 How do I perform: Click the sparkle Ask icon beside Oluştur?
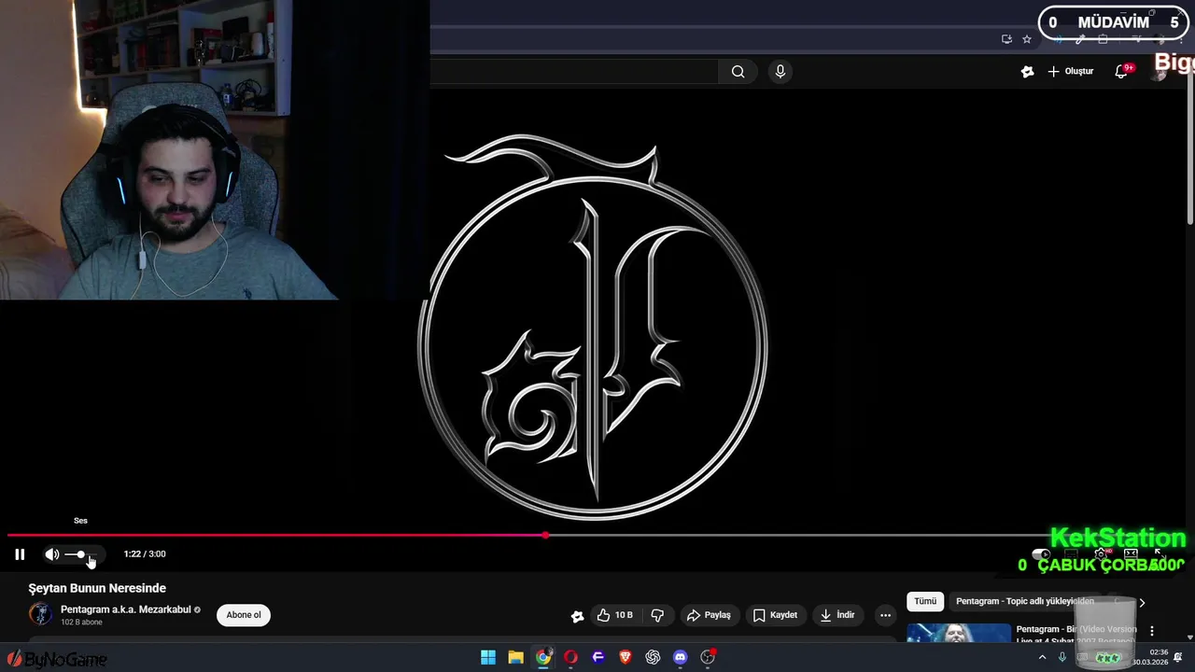pyautogui.click(x=1028, y=72)
